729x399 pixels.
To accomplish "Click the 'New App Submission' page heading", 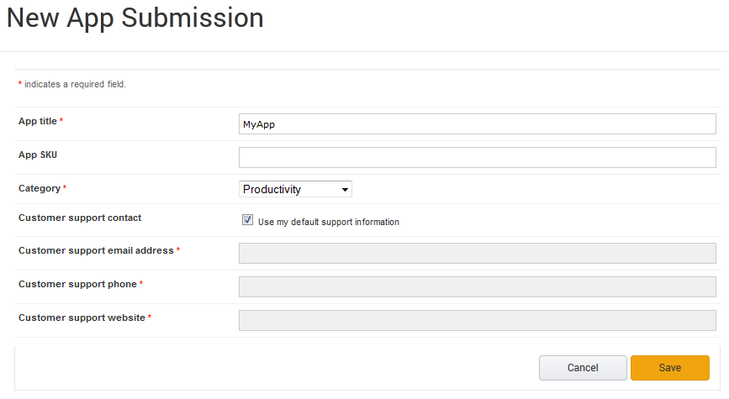I will [x=135, y=18].
